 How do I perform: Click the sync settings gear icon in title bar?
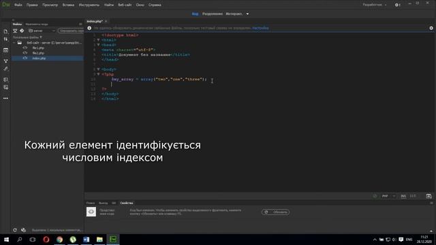click(x=397, y=5)
